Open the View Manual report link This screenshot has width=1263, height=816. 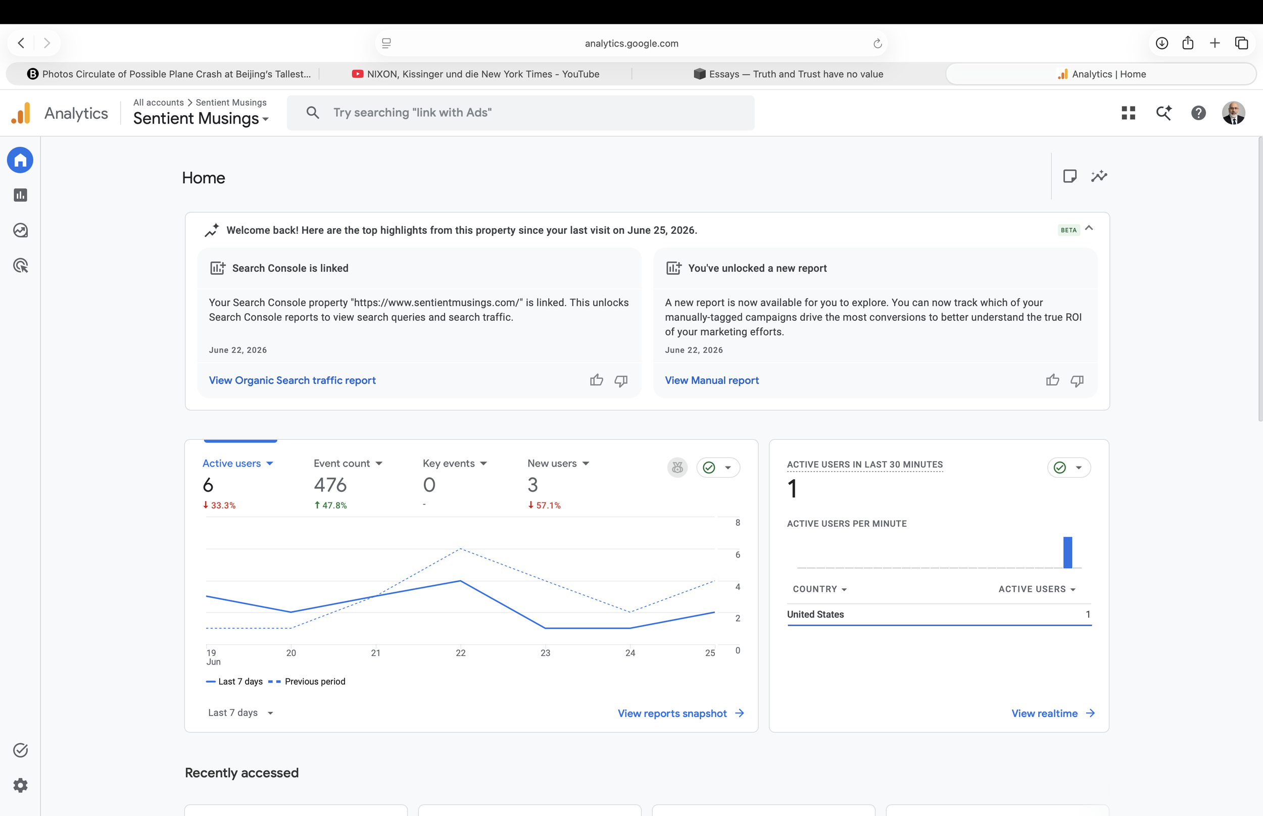coord(712,380)
